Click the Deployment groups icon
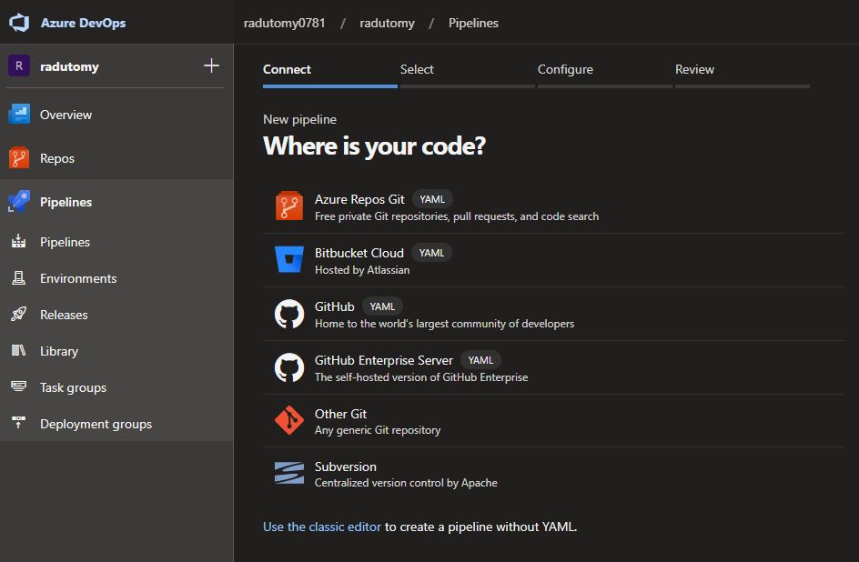 click(x=18, y=423)
